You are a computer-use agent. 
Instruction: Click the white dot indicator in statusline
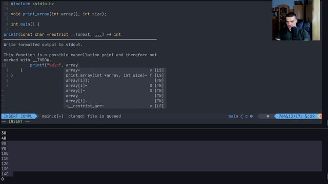tap(268, 116)
